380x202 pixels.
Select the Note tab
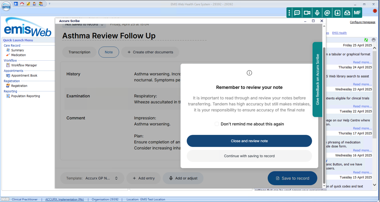pos(109,52)
